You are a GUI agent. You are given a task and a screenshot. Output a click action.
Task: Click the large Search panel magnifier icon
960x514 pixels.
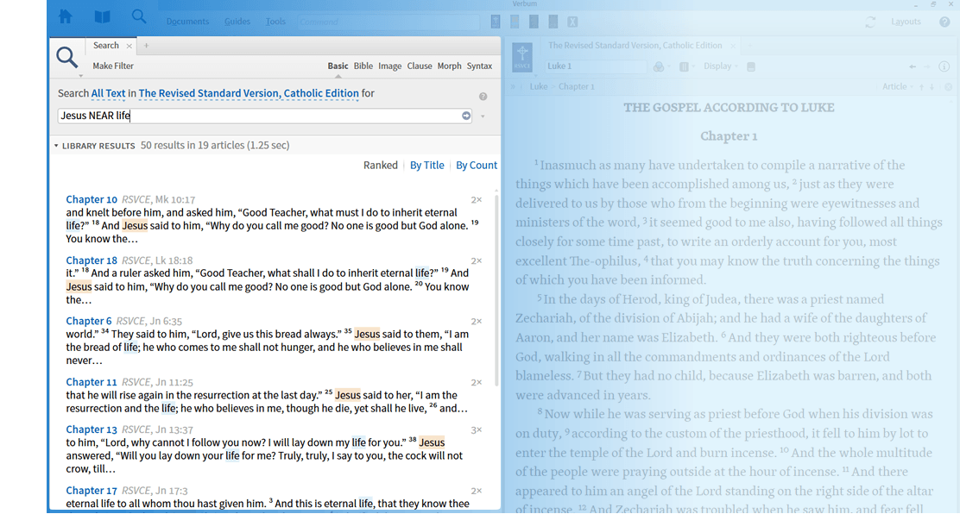(66, 58)
